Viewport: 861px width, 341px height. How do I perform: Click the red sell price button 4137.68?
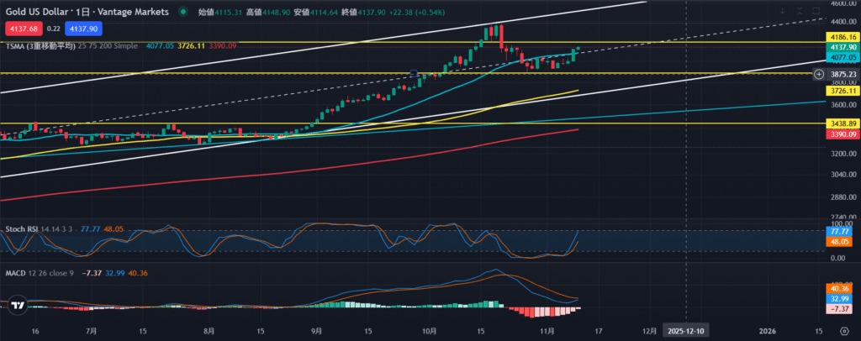click(21, 27)
